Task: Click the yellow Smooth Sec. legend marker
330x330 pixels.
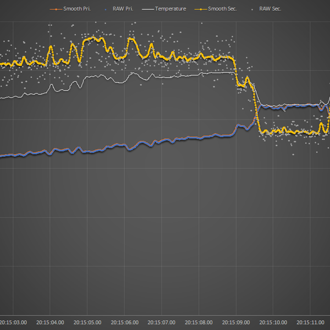Action: 200,9
